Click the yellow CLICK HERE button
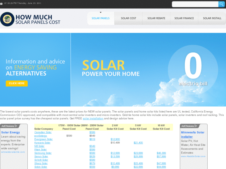The width and height of the screenshot is (226, 169). coord(17,83)
